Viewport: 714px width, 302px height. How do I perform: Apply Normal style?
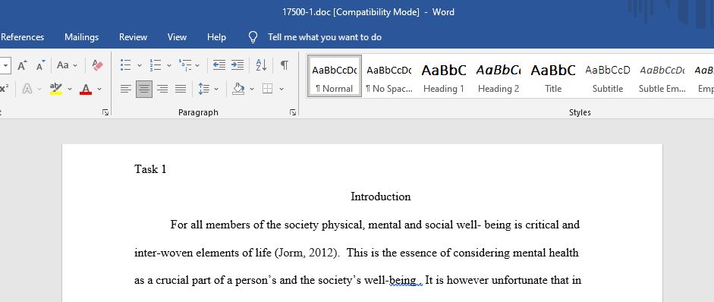(x=335, y=76)
